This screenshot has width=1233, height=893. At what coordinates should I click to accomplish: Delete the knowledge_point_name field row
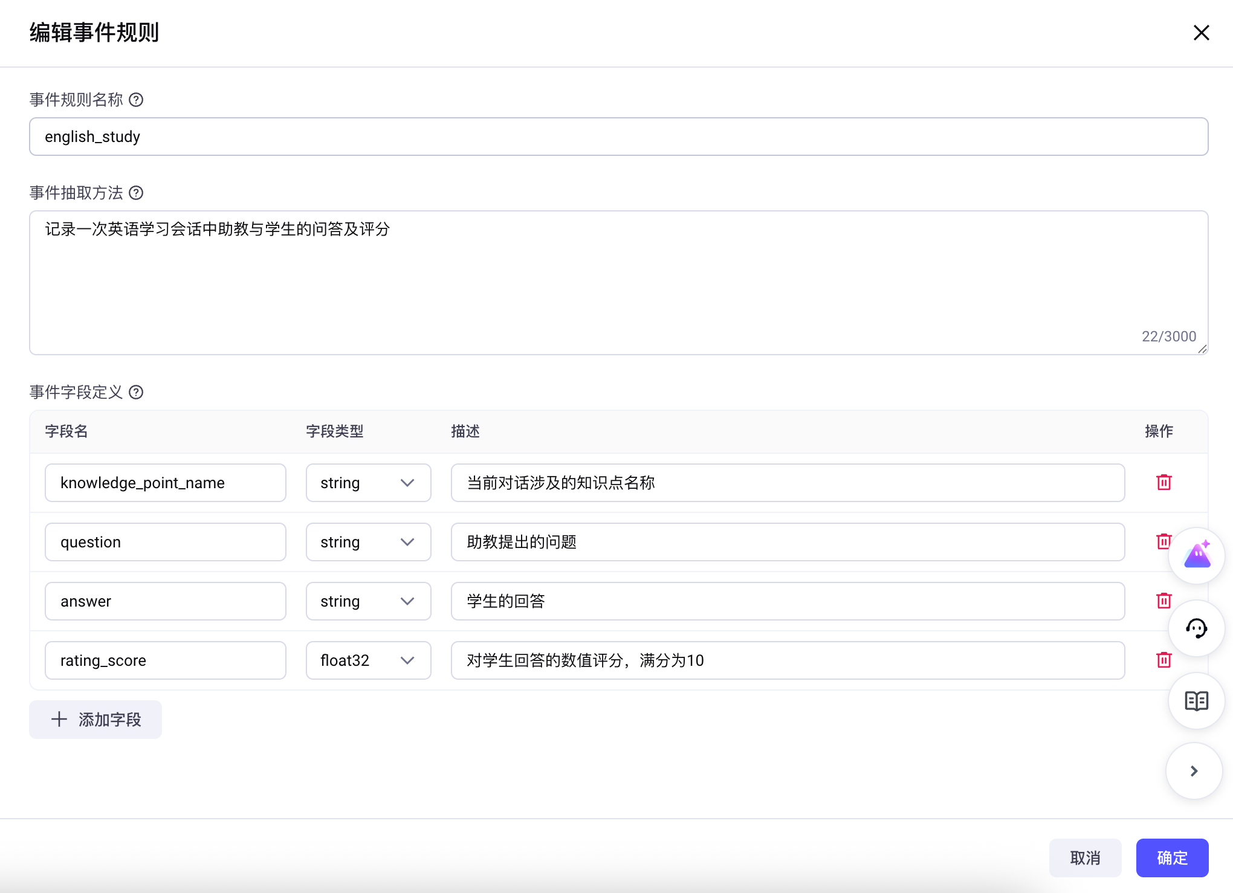coord(1163,483)
